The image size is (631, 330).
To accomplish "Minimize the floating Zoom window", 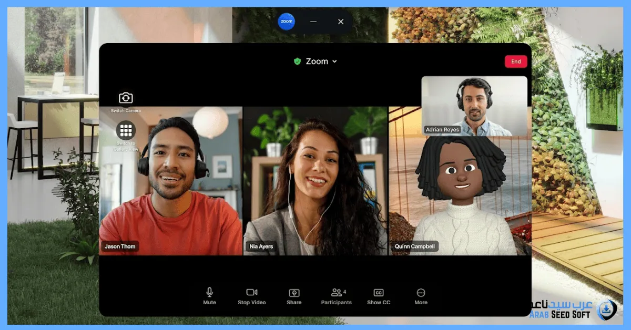I will pos(312,22).
